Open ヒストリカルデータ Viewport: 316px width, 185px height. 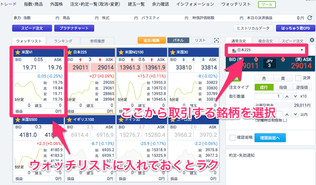(x=253, y=28)
